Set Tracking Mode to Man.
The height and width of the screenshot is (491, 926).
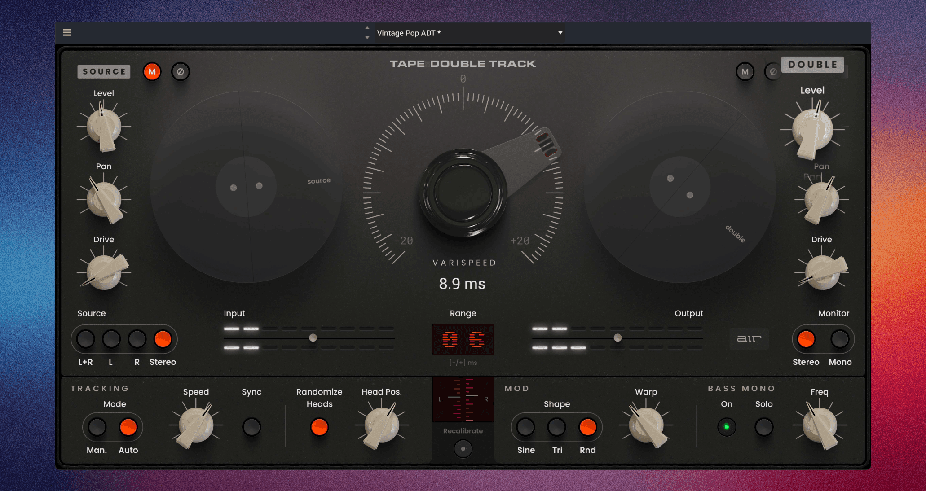pyautogui.click(x=97, y=427)
